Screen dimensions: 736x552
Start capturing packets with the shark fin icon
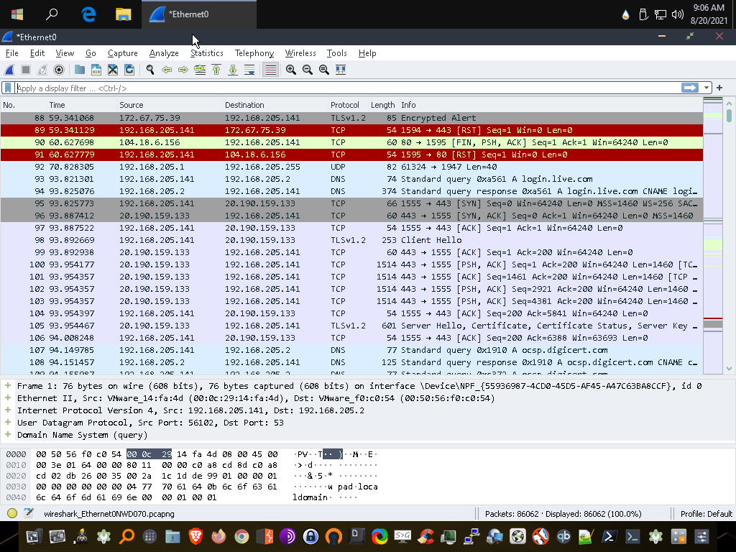pyautogui.click(x=9, y=70)
